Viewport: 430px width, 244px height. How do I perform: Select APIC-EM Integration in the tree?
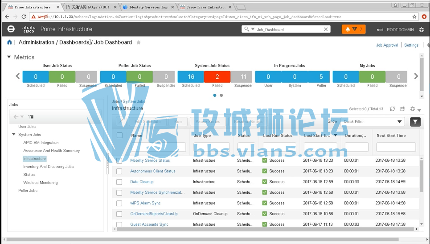pos(41,143)
